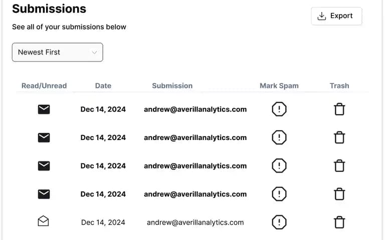The image size is (385, 240).
Task: Flag the third row as spam
Action: pyautogui.click(x=279, y=166)
